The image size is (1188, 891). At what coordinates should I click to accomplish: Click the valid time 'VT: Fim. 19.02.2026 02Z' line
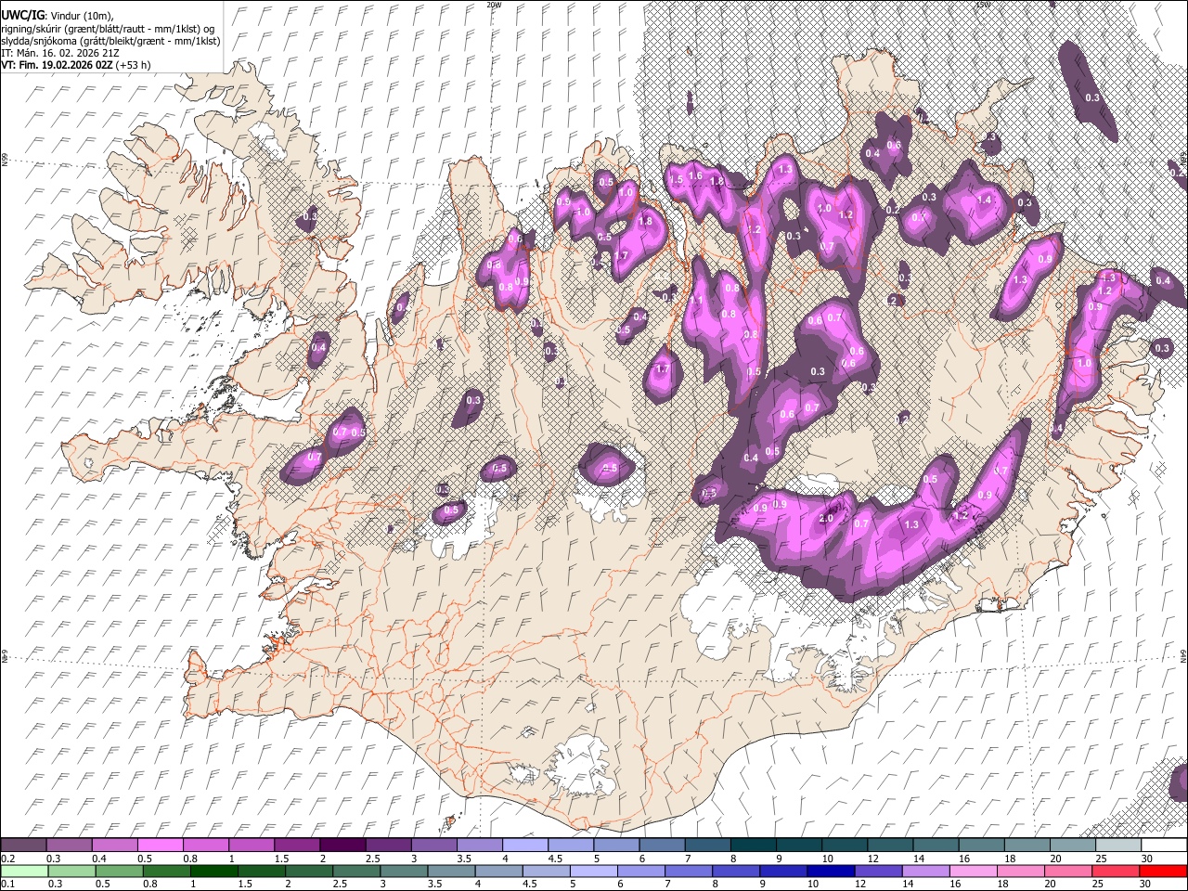[57, 65]
